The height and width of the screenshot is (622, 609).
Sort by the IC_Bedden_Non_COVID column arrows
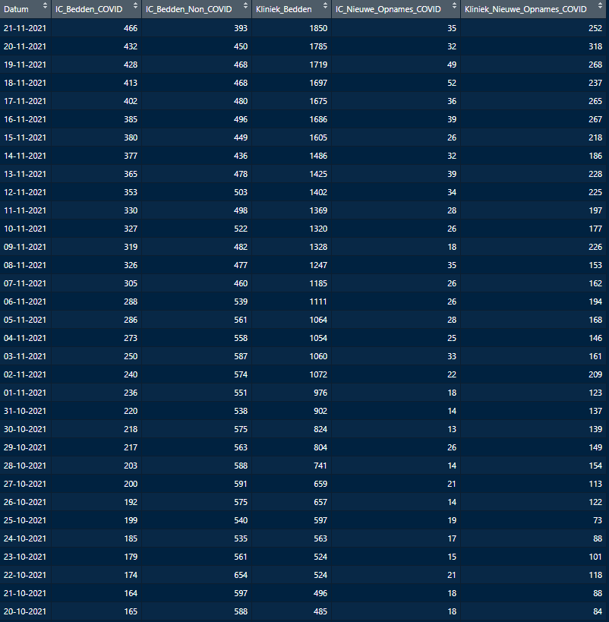(x=245, y=5)
